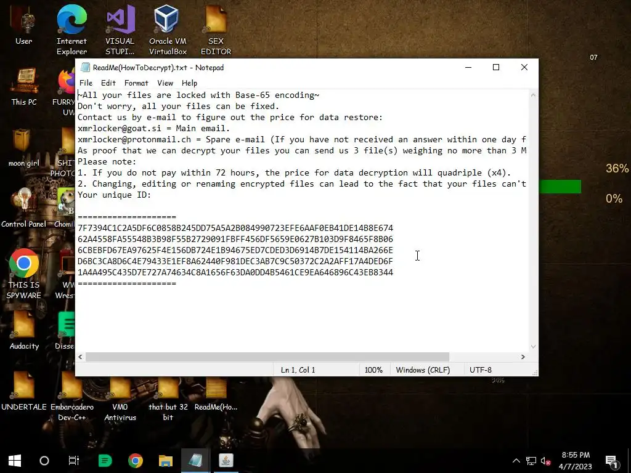Select the Embarcadero Dev-C++ desktop icon
Screen dimensions: 631x473
71,396
